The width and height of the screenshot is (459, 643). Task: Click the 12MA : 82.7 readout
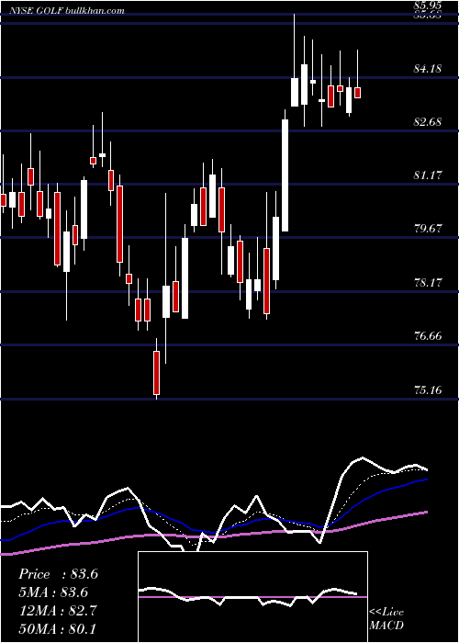click(x=58, y=610)
